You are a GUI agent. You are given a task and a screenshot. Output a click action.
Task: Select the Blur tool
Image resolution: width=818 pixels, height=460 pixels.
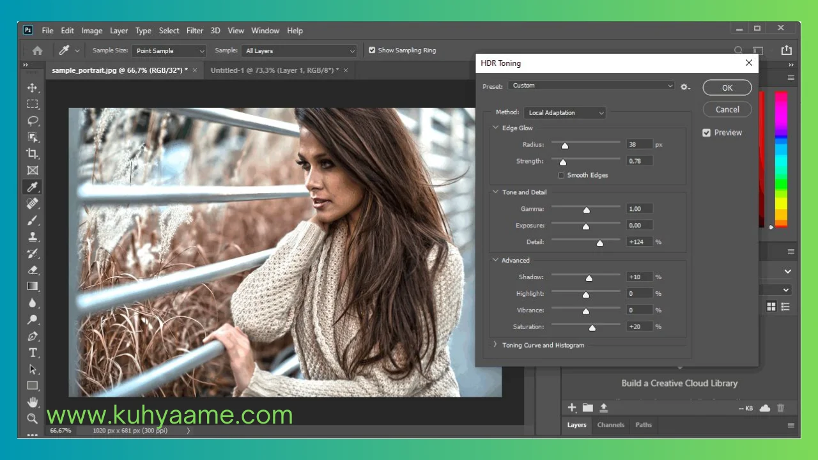click(x=33, y=303)
